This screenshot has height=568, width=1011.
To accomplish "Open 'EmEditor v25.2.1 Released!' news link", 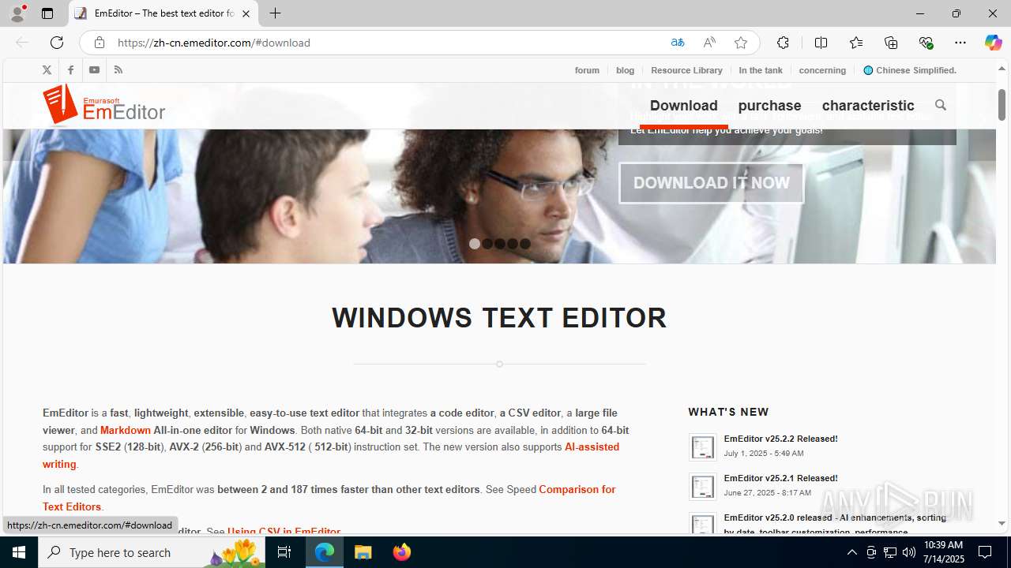I will coord(780,478).
